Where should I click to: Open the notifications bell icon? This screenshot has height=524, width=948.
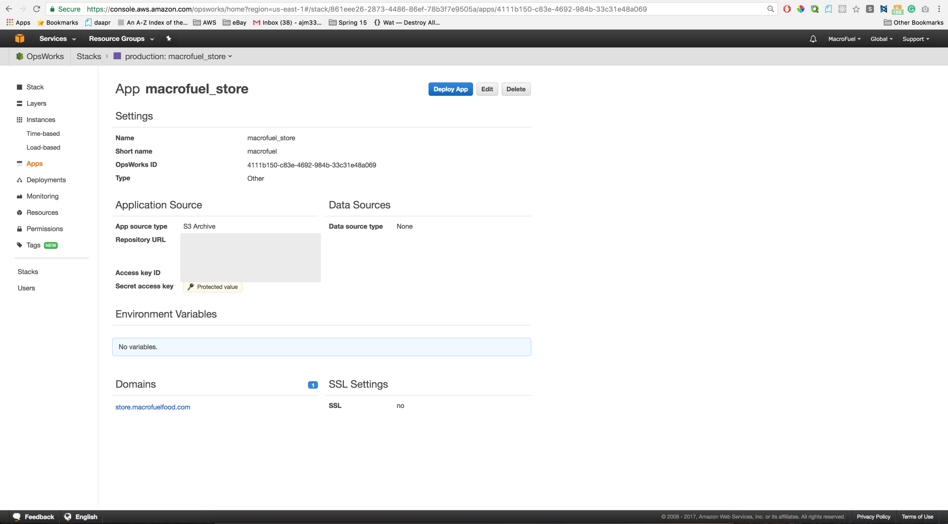point(813,39)
